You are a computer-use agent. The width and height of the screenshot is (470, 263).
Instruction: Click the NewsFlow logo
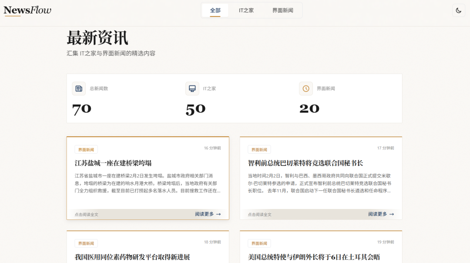[x=27, y=10]
